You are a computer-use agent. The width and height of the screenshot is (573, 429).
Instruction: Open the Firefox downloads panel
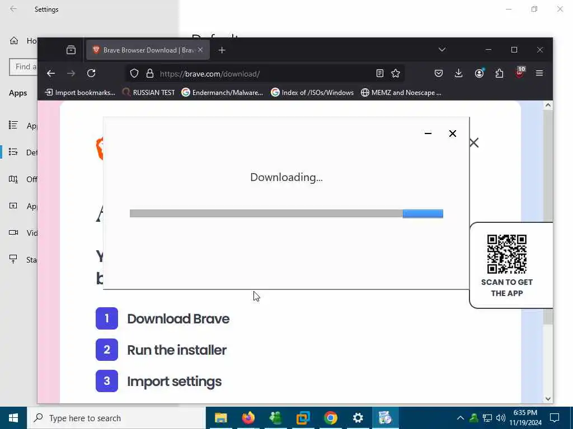coord(459,73)
